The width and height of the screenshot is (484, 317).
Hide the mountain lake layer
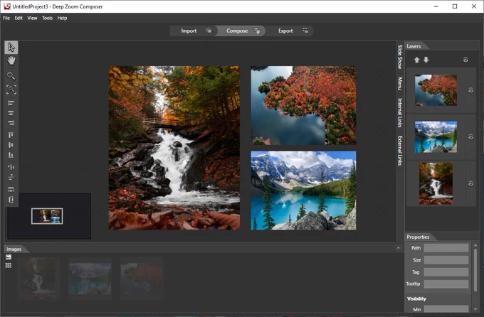(x=470, y=137)
